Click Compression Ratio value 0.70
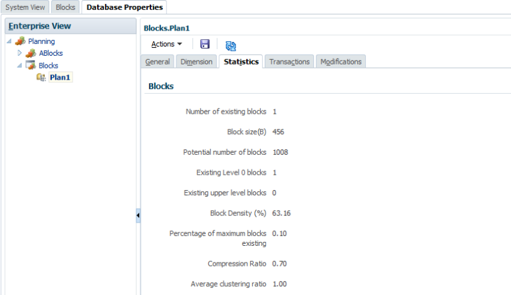The image size is (511, 295). [279, 264]
